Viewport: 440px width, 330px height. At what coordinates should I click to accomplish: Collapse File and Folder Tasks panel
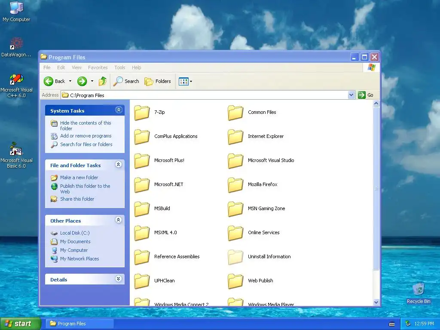119,165
